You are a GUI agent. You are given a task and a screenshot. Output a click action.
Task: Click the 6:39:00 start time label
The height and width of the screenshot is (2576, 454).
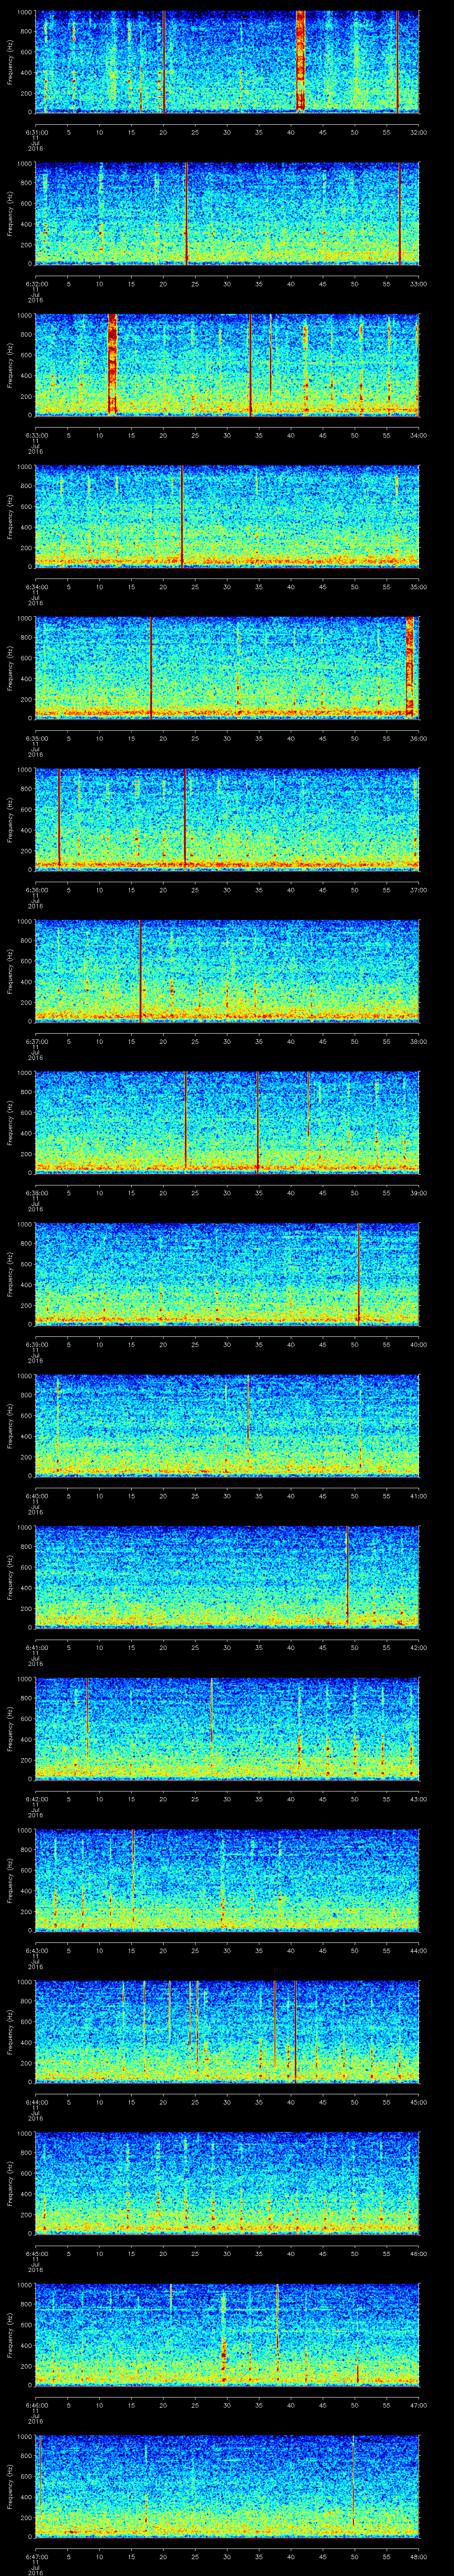pos(36,1344)
